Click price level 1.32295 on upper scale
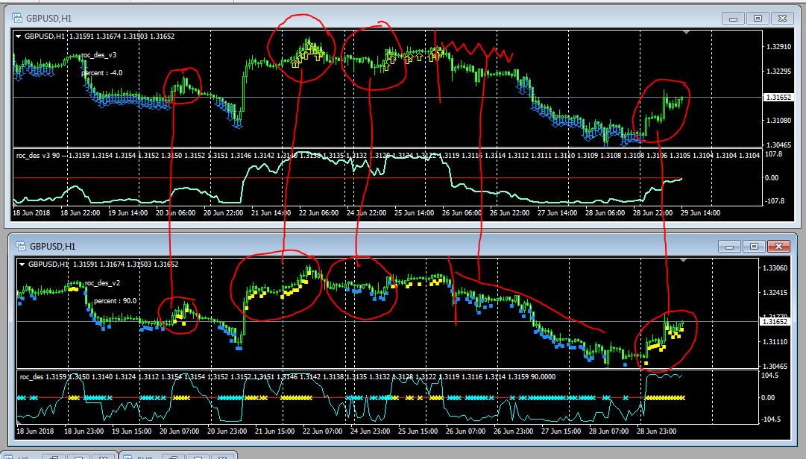 pos(778,72)
